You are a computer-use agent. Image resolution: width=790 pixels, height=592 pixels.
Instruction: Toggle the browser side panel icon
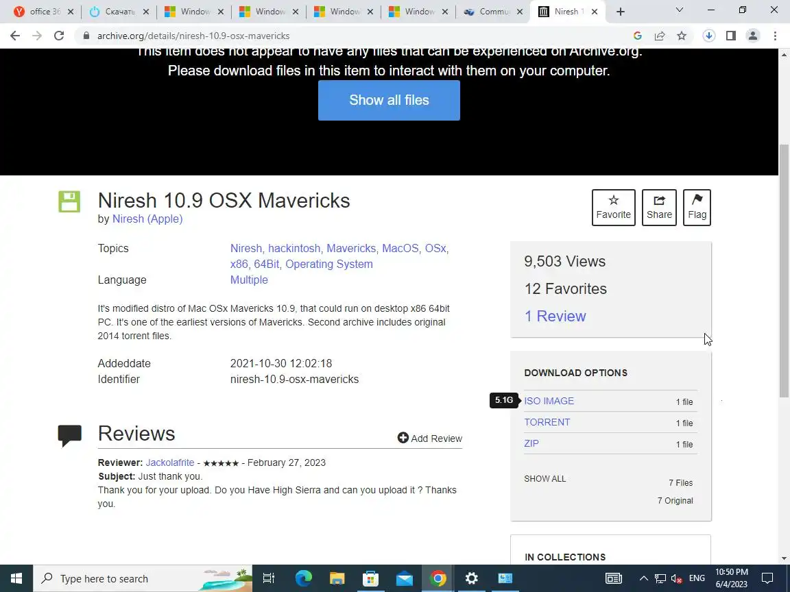tap(731, 36)
